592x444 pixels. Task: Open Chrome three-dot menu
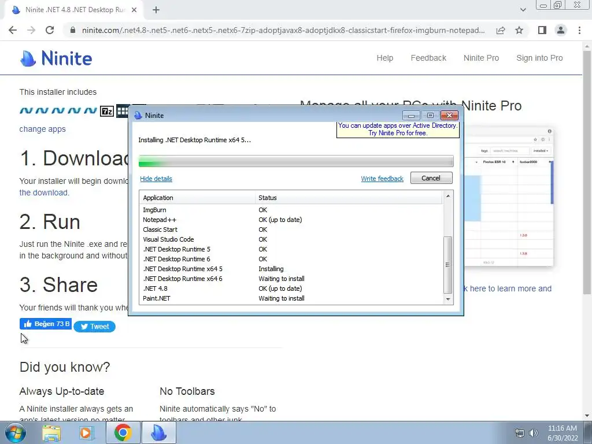[x=579, y=30]
